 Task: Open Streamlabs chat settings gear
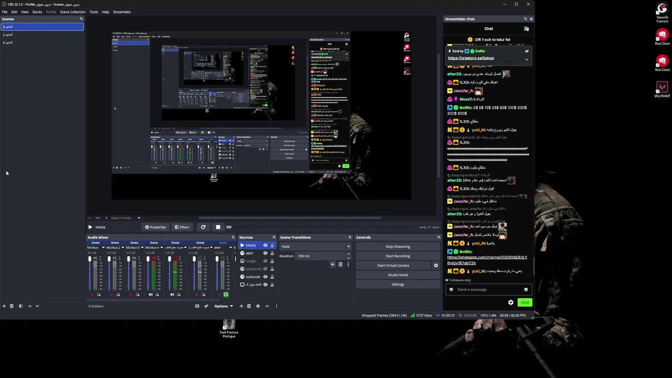tap(511, 302)
